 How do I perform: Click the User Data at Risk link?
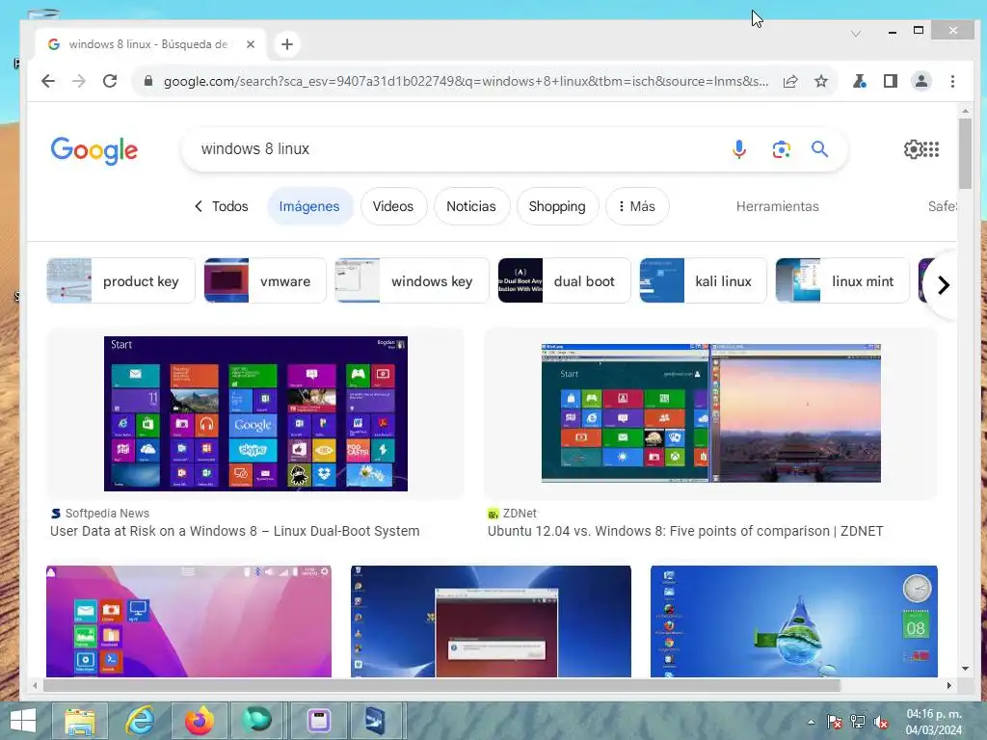coord(235,531)
